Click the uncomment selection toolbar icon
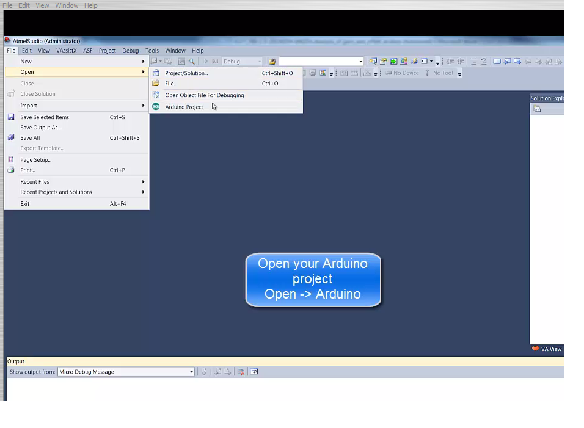The height and width of the screenshot is (428, 584). tap(483, 62)
